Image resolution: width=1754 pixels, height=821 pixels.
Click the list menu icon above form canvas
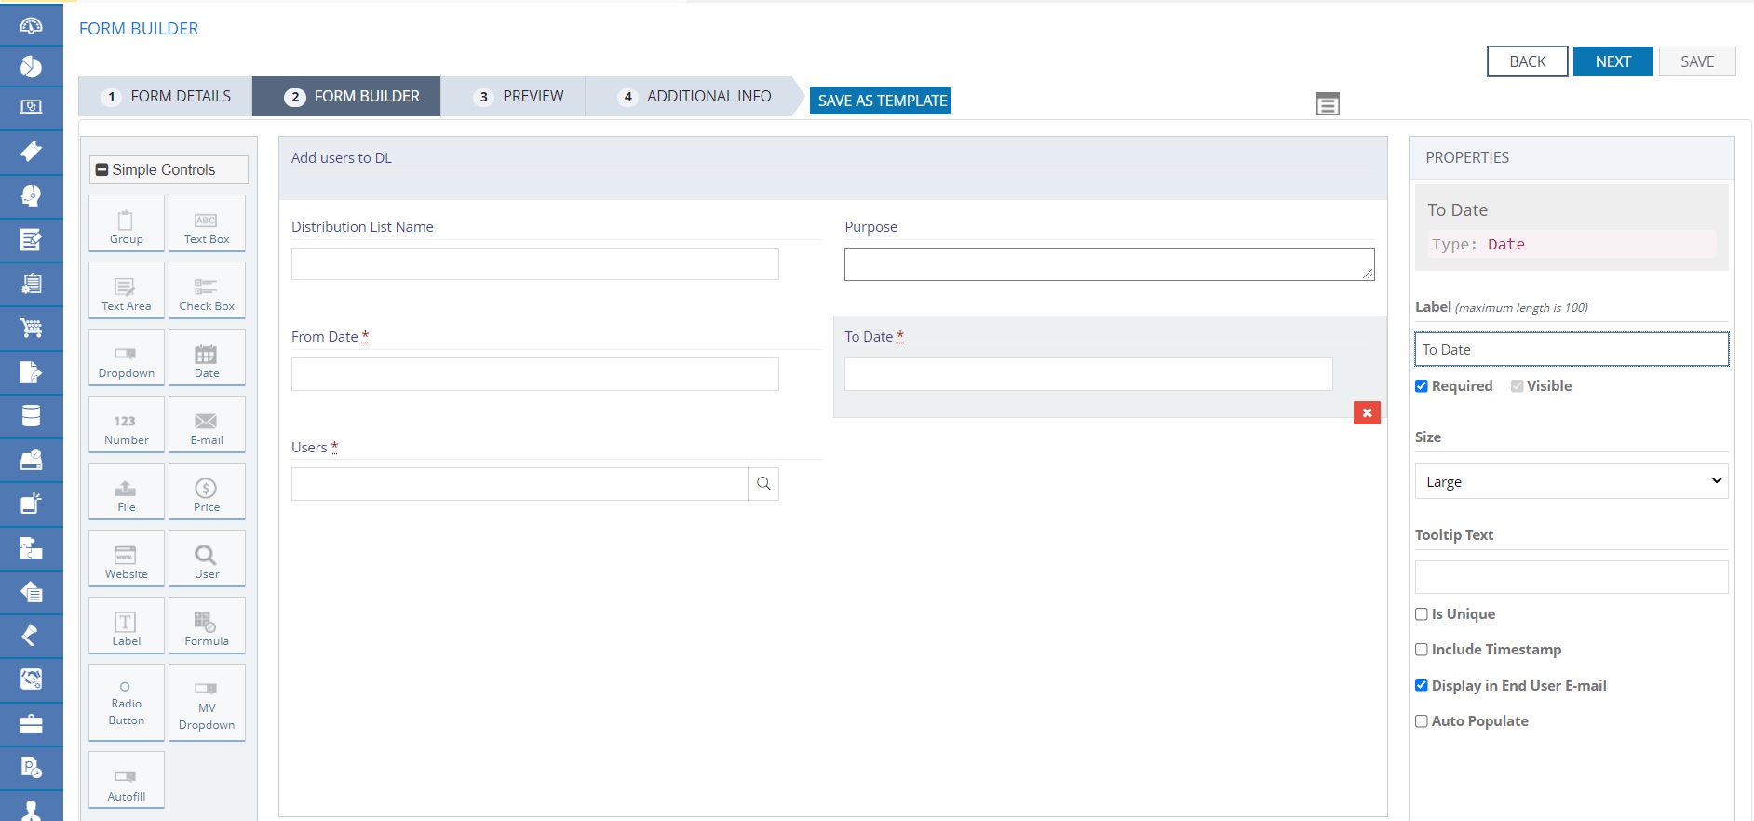tap(1328, 104)
